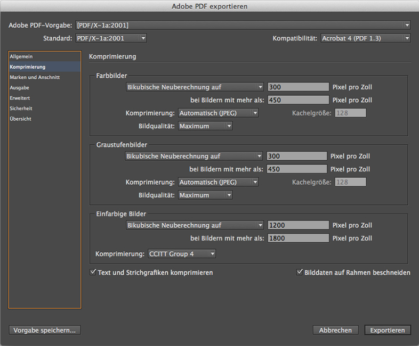Select Allgemein in the sidebar
This screenshot has height=346, width=419.
pyautogui.click(x=45, y=56)
